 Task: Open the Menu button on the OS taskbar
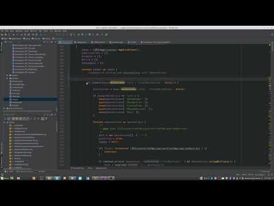point(5,178)
